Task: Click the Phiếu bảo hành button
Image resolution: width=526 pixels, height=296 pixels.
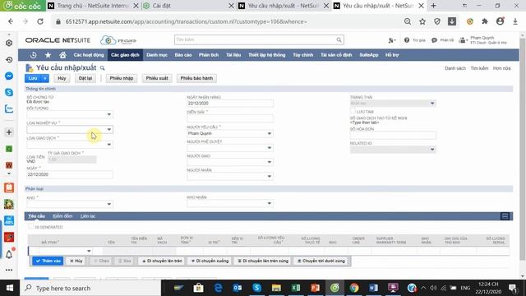Action: pos(196,78)
